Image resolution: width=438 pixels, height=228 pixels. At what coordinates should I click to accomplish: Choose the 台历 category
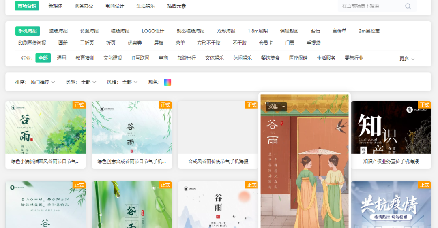click(x=316, y=31)
